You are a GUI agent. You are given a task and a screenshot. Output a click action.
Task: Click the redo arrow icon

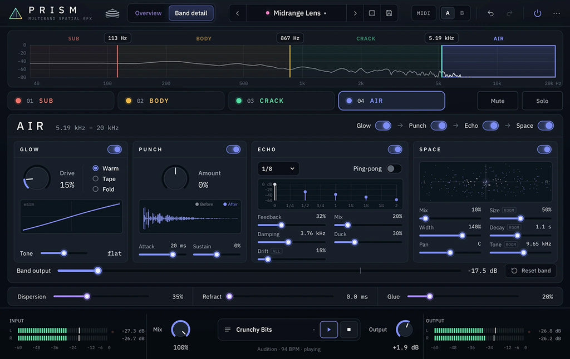510,13
